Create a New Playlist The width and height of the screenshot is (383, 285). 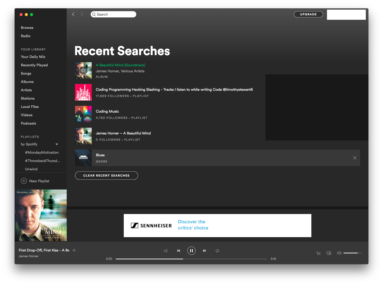[35, 181]
